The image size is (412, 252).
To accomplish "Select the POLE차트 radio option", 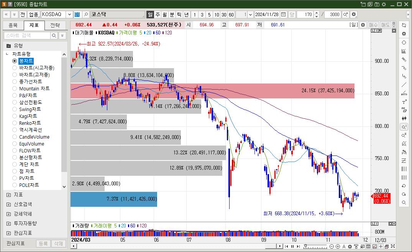I will 15,185.
